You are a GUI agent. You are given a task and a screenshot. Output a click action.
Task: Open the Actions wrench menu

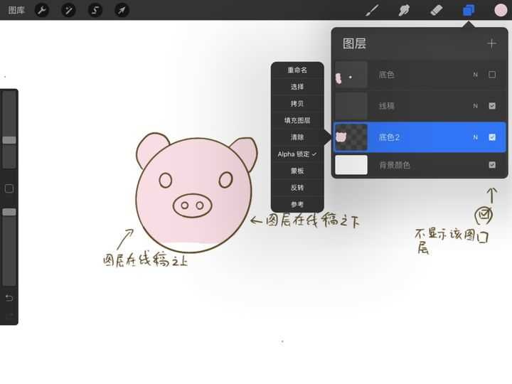tap(42, 10)
